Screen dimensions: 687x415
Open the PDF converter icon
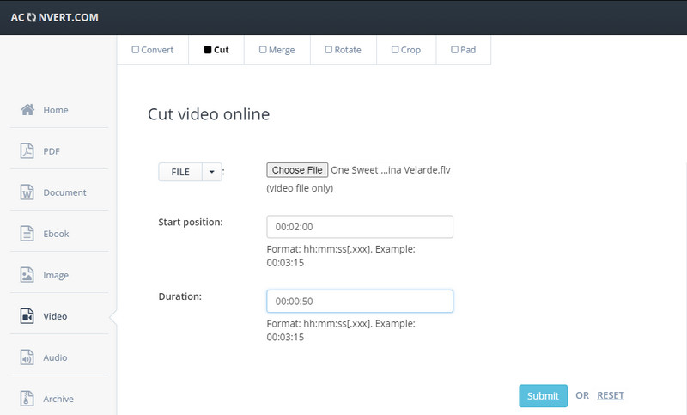click(x=27, y=151)
